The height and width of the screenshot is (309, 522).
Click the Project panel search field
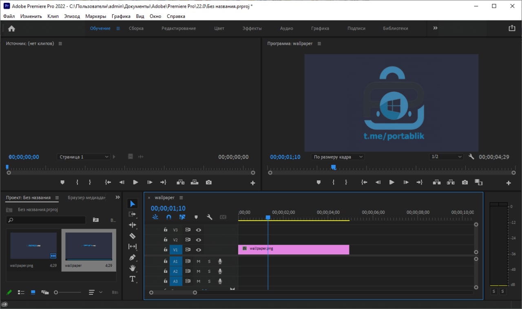coord(46,220)
